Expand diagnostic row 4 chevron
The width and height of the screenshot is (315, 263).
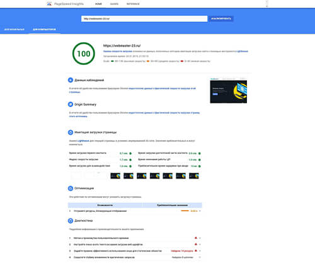pyautogui.click(x=200, y=257)
